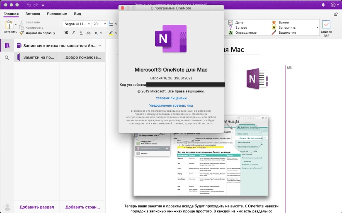Click the Вставить paste icon
This screenshot has width=342, height=213.
(x=9, y=25)
